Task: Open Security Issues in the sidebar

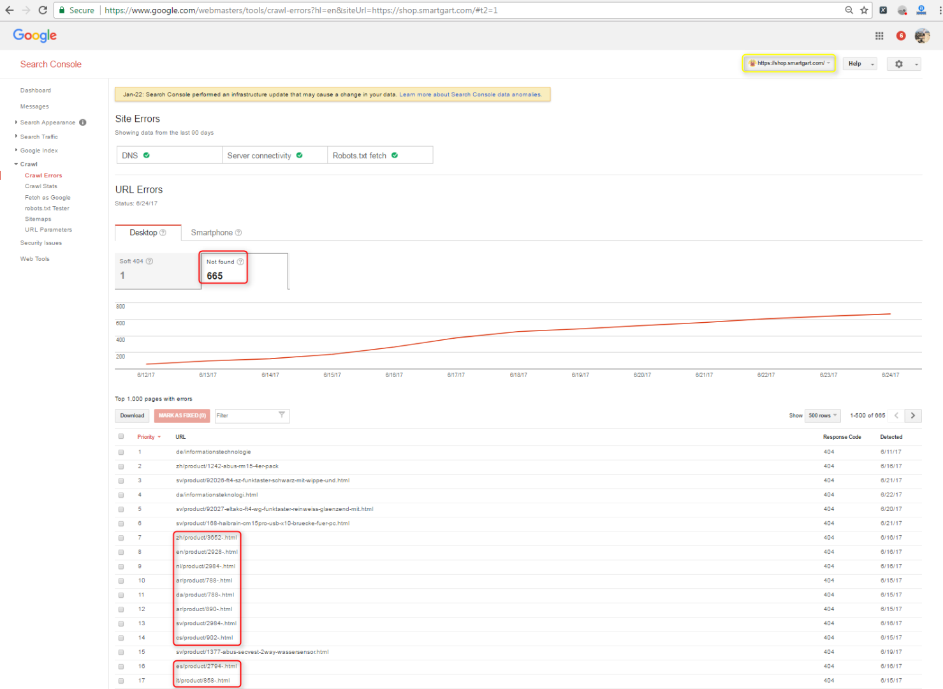Action: click(x=41, y=243)
